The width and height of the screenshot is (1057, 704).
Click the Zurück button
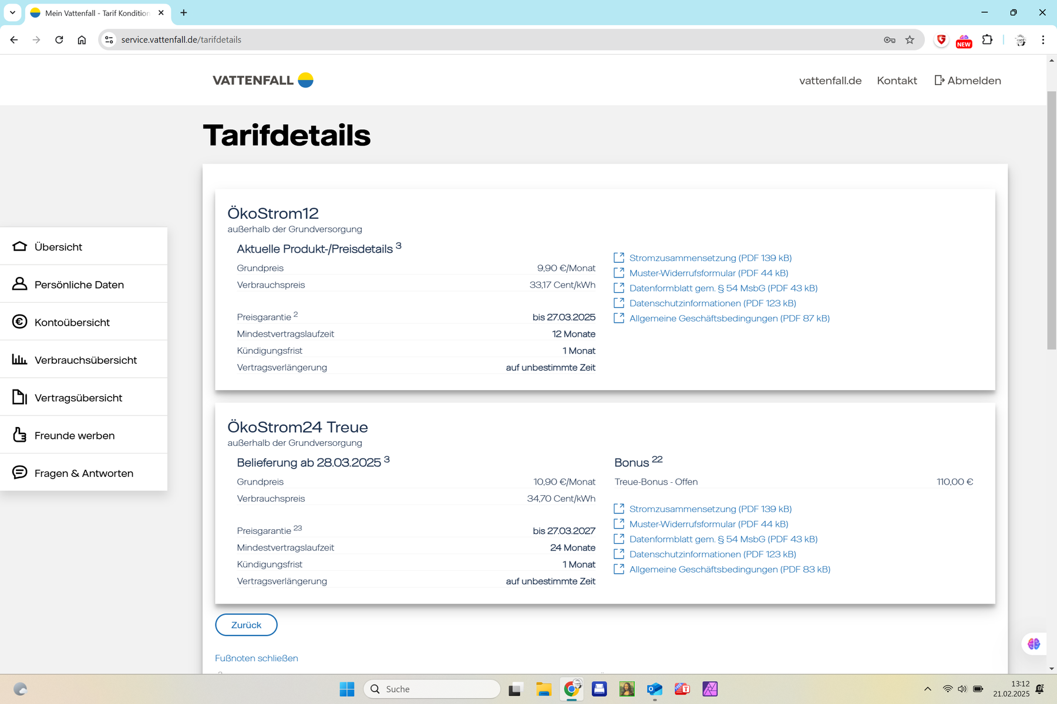click(246, 625)
